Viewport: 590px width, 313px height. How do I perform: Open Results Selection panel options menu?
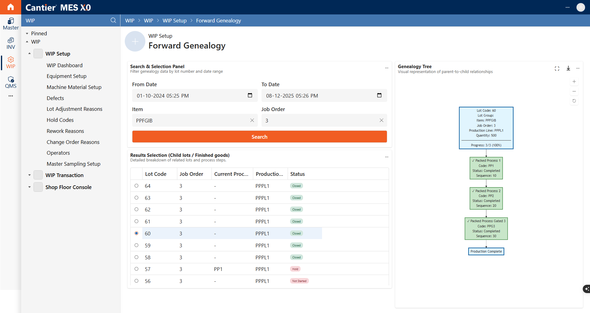[387, 157]
